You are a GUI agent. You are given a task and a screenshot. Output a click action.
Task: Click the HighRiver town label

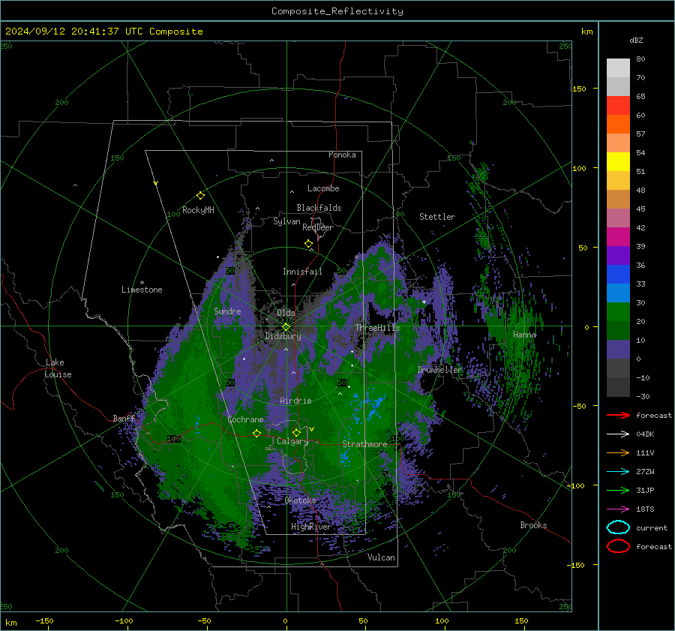(310, 527)
